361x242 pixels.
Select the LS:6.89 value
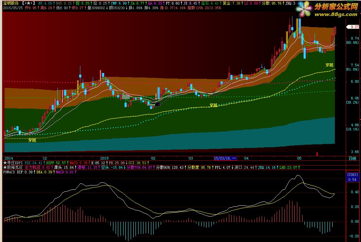click(251, 3)
